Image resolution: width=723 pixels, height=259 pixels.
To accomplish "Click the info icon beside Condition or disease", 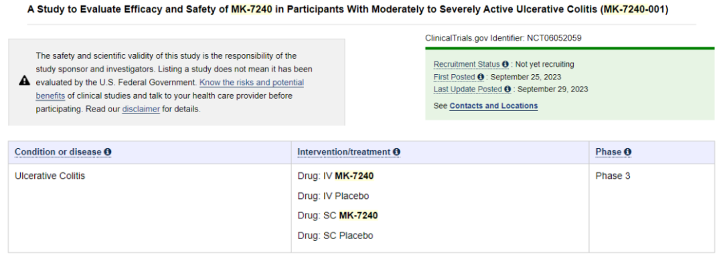I will tap(107, 152).
